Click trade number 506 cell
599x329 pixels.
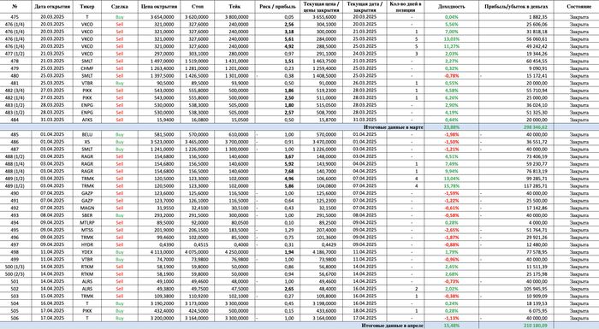[15, 318]
